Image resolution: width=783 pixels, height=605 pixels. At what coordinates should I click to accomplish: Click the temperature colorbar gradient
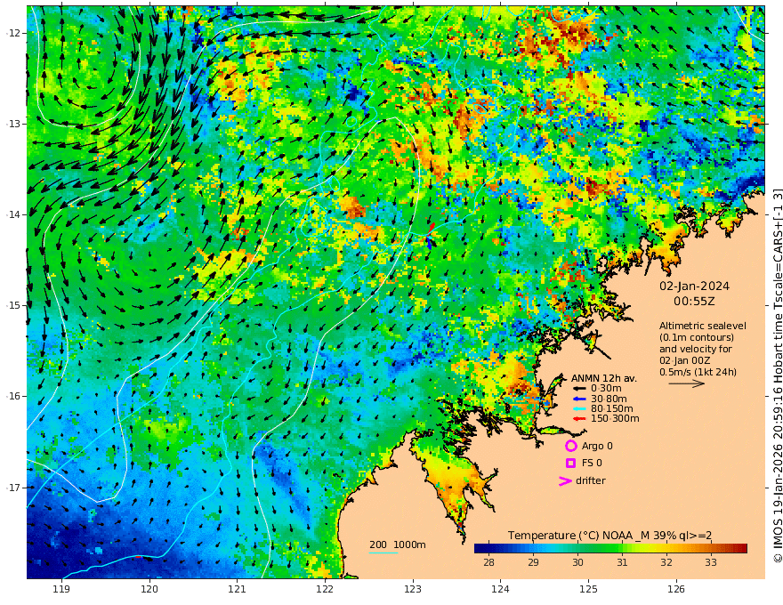(x=610, y=548)
